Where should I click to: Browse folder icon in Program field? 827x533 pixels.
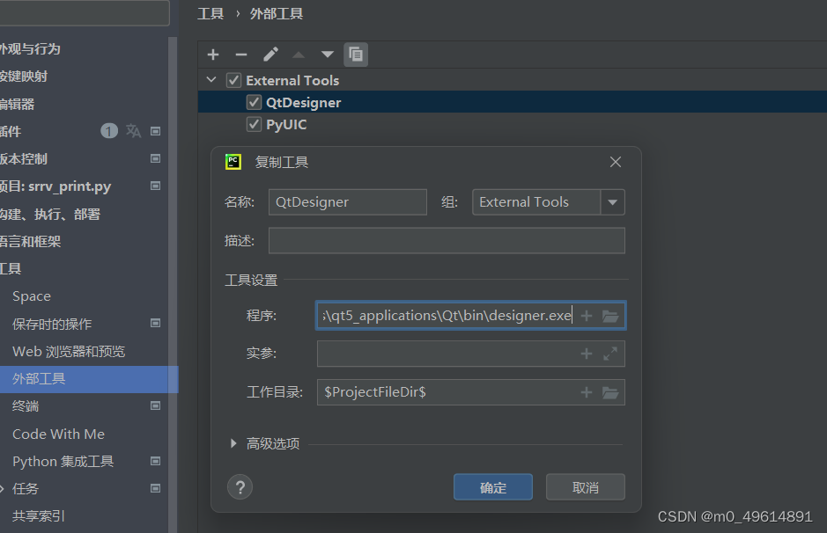(610, 316)
